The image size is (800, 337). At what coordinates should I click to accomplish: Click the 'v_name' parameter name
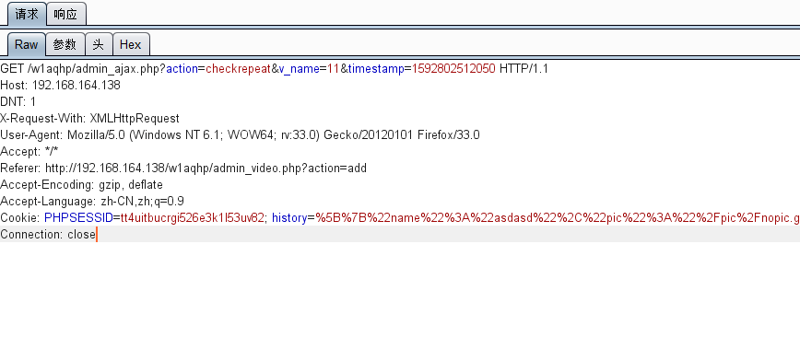299,68
